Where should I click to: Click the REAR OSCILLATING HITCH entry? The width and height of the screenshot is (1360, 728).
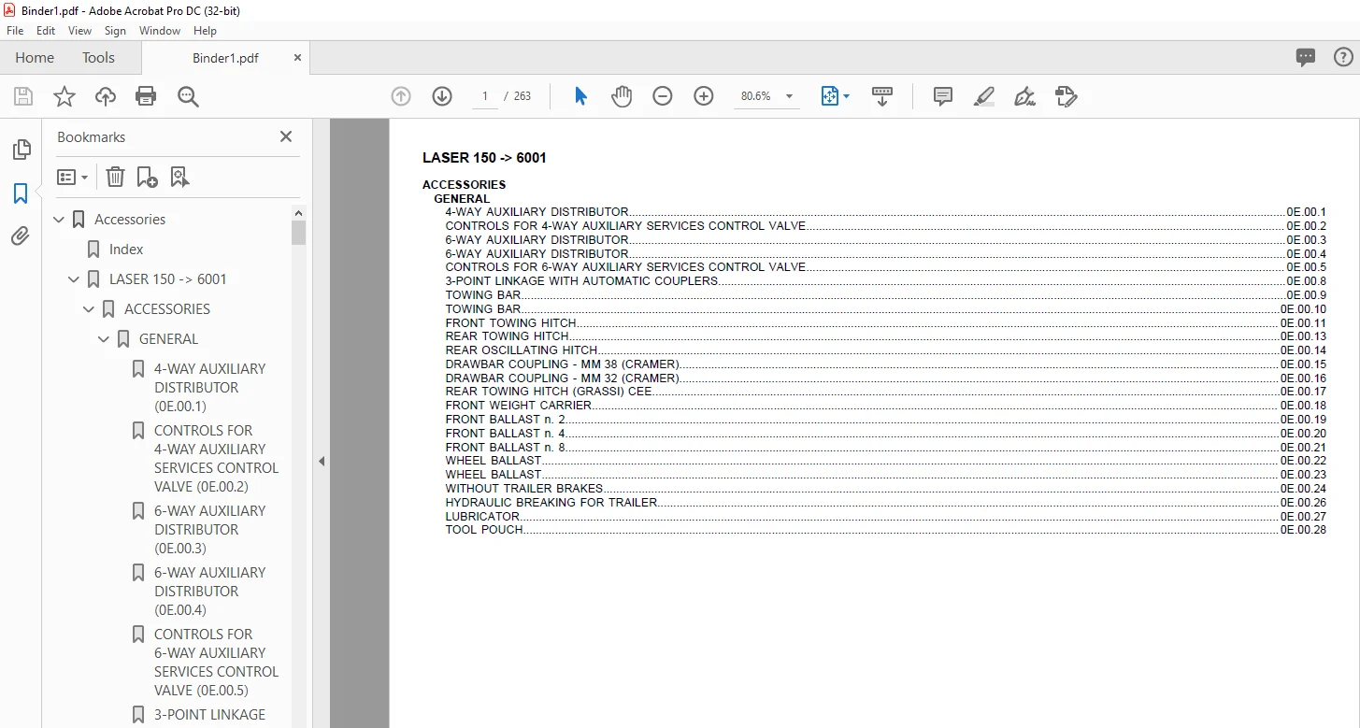[885, 350]
